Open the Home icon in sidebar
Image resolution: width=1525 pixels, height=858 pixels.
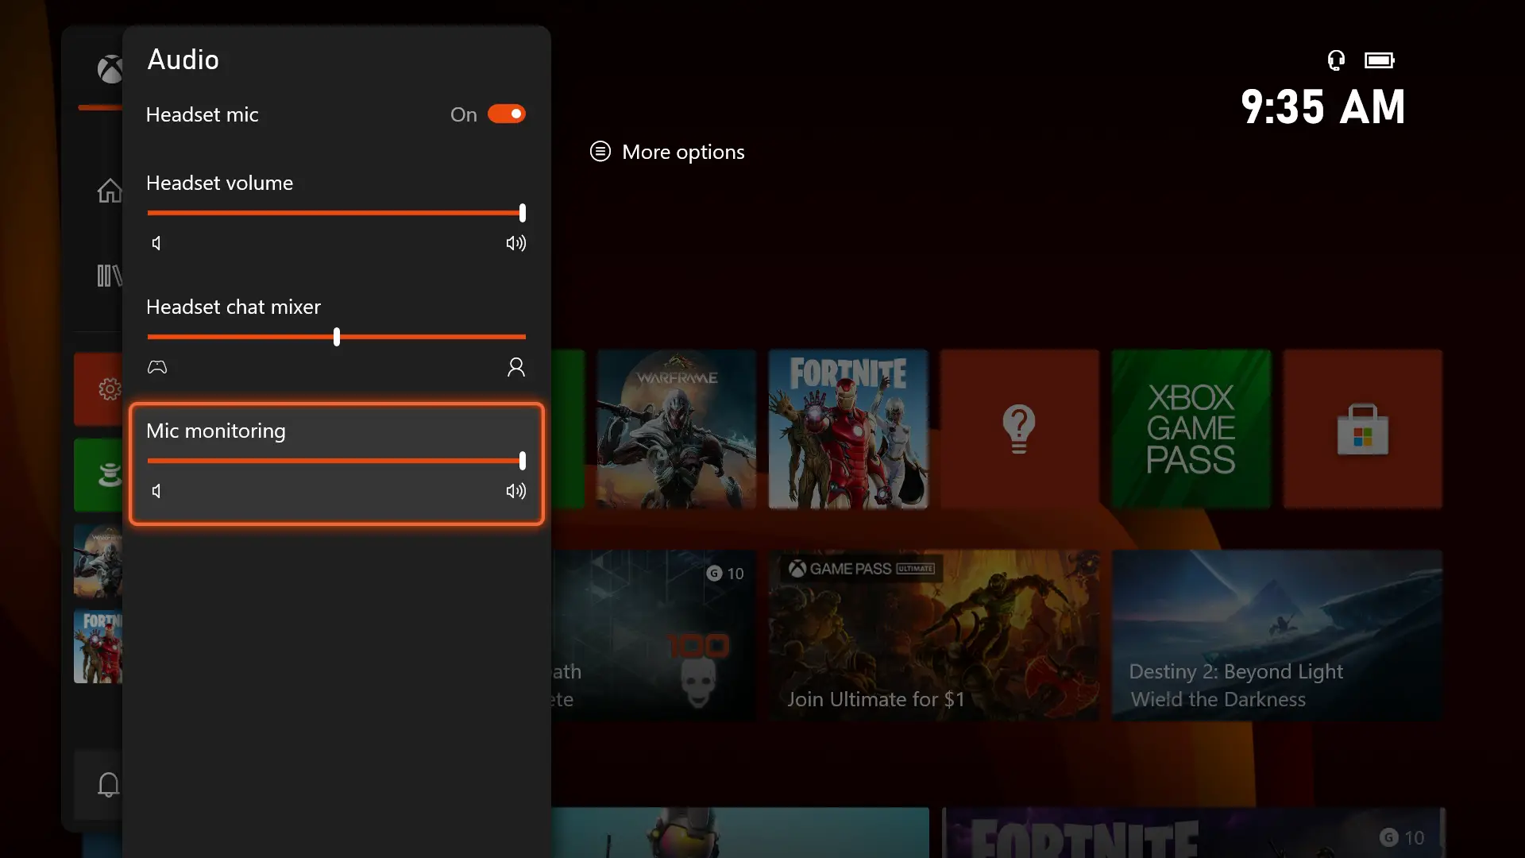[x=110, y=191]
